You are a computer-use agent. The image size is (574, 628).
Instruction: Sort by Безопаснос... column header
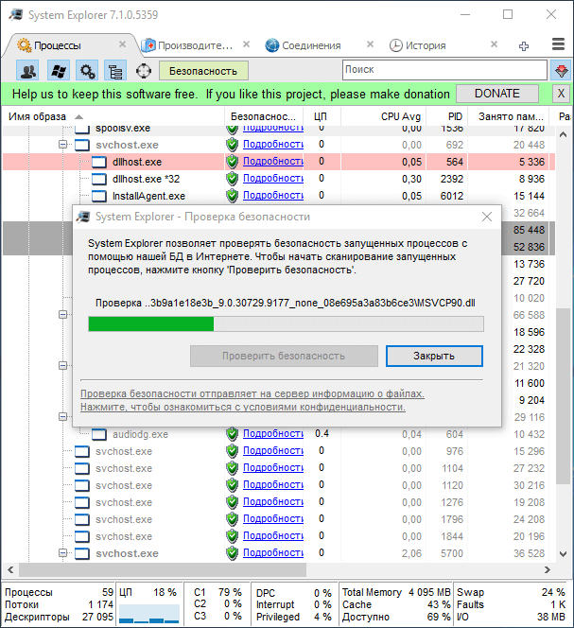point(263,116)
